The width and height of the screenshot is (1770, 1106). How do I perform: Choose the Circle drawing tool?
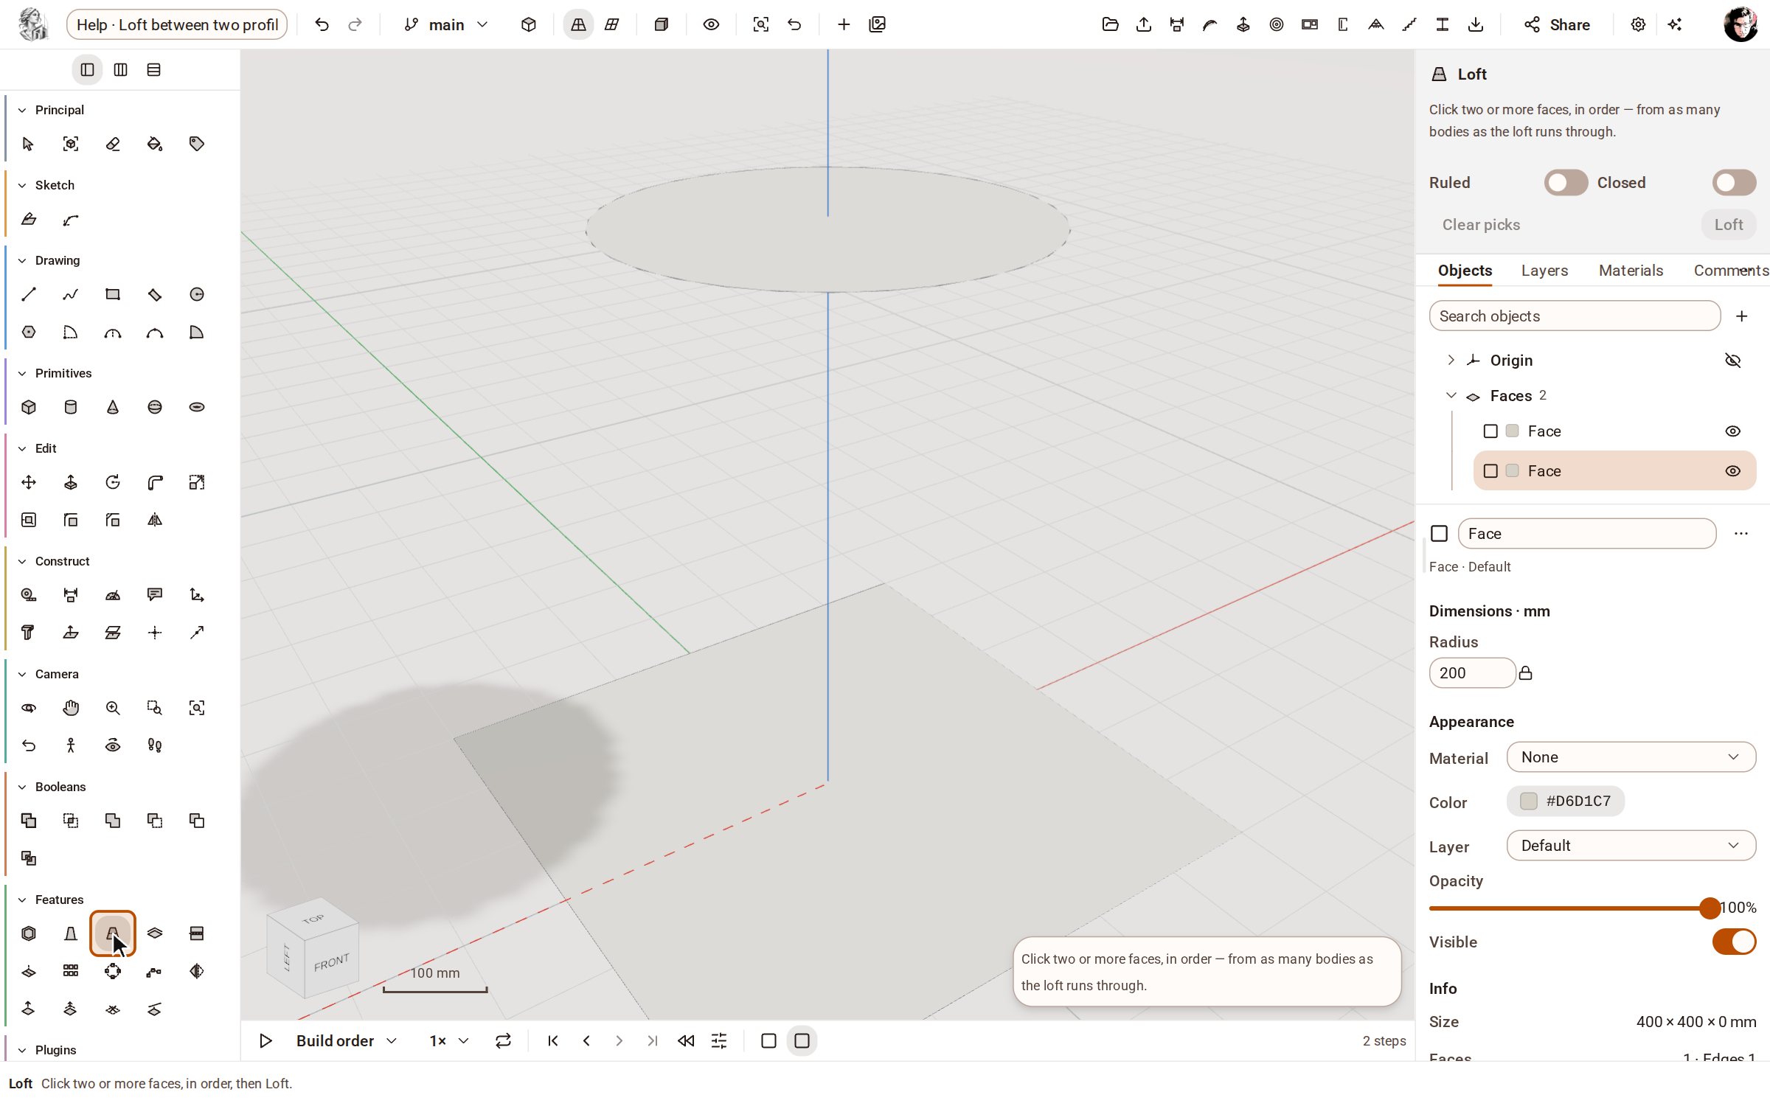(x=197, y=294)
